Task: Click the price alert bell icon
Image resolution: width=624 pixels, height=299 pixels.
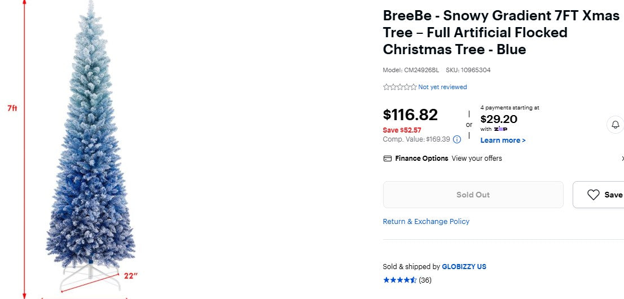Action: coord(616,124)
